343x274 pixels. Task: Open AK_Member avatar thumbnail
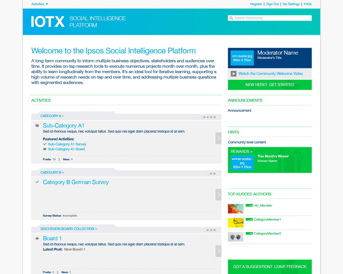pos(236,209)
